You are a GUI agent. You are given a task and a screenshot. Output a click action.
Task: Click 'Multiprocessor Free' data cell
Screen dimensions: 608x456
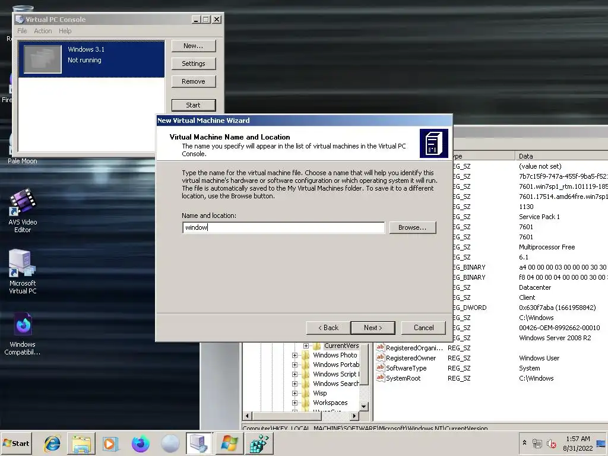coord(547,247)
